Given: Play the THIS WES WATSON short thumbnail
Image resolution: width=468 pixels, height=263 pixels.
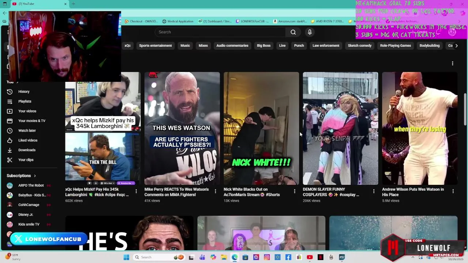Looking at the screenshot, I should point(182,128).
